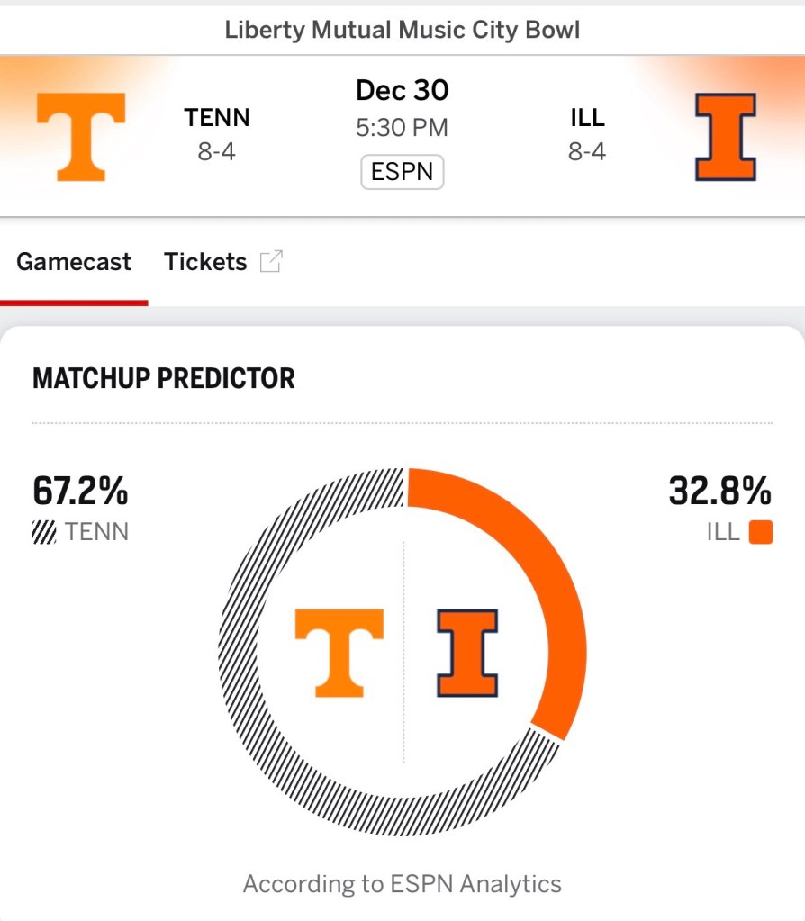Click the Illinois logo in the game header
The image size is (805, 921).
click(x=725, y=137)
